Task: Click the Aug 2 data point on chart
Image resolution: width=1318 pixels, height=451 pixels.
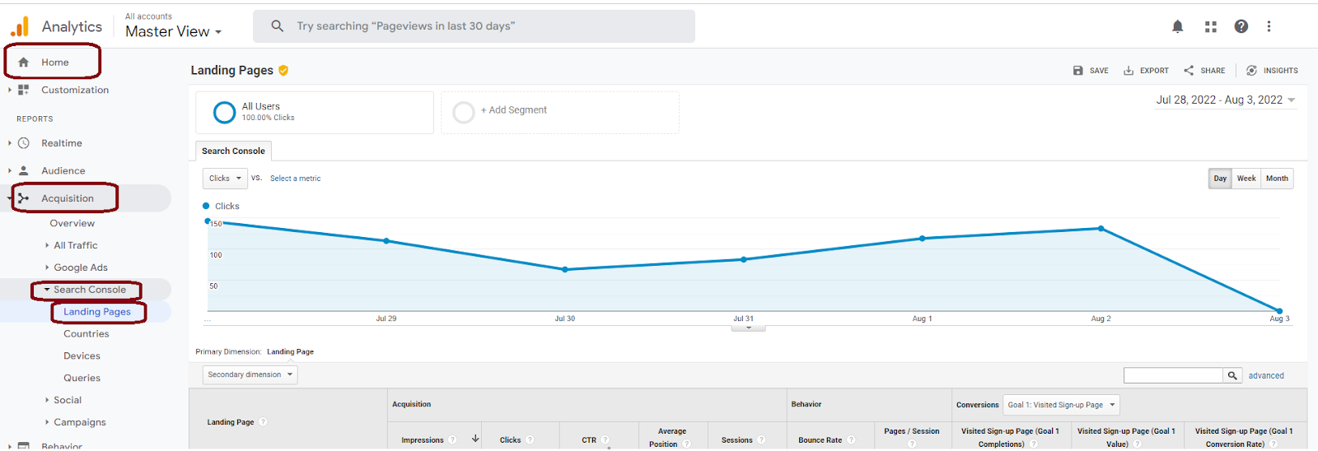Action: tap(1101, 229)
